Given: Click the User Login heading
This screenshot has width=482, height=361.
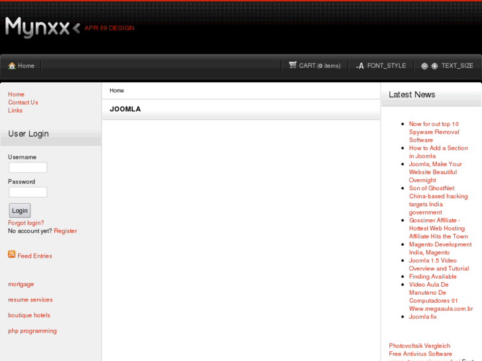Looking at the screenshot, I should tap(29, 134).
